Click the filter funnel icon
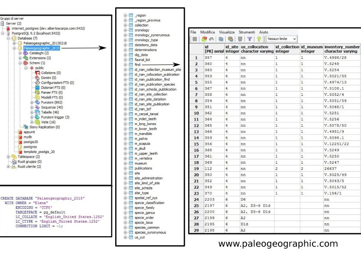 tap(249, 39)
